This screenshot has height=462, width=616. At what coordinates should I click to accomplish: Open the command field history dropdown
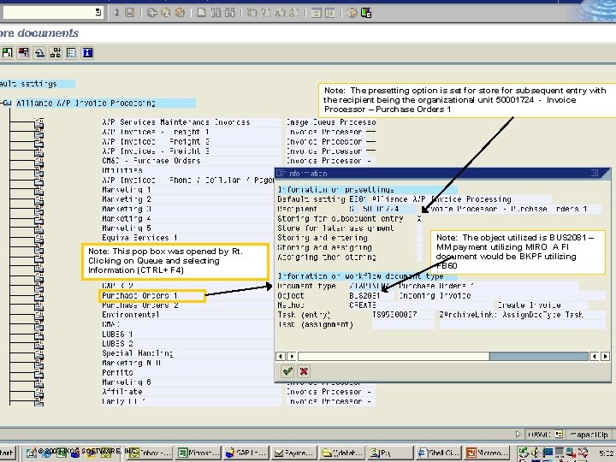pos(98,12)
